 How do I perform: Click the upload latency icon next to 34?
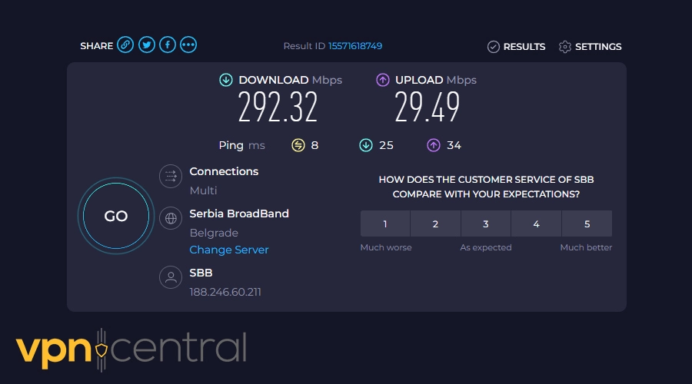click(x=434, y=145)
